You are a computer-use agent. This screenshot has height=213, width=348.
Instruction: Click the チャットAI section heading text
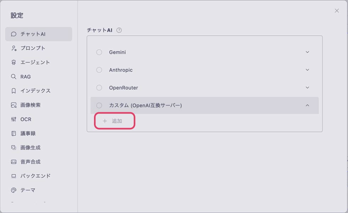pos(100,30)
